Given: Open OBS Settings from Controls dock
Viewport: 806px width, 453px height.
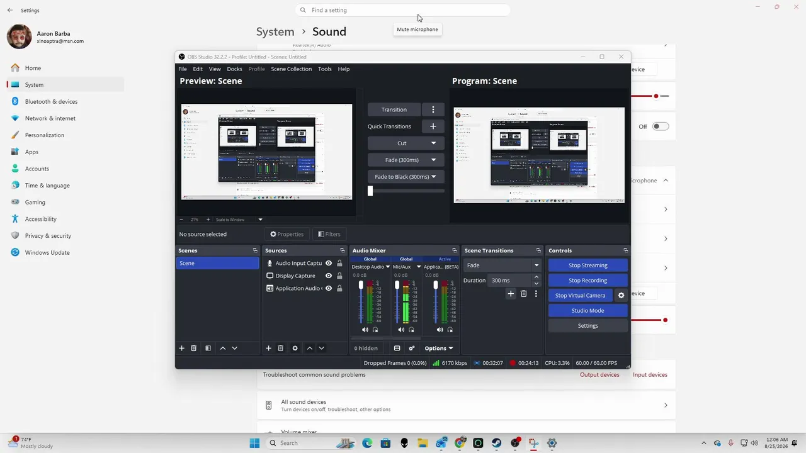Looking at the screenshot, I should (588, 326).
